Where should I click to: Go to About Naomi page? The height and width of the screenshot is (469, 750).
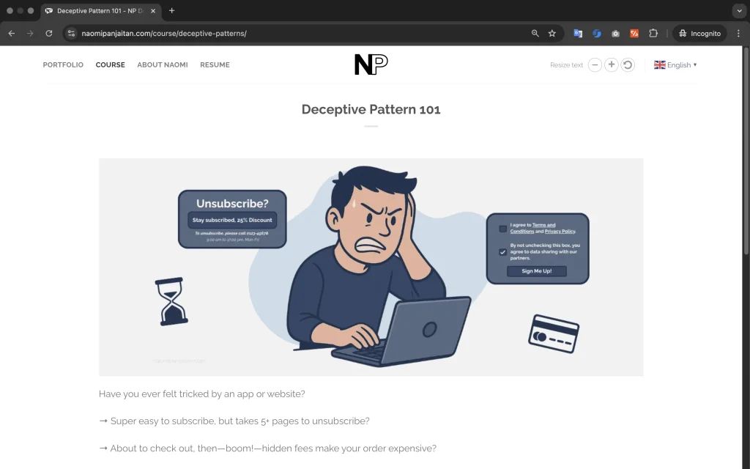(163, 64)
